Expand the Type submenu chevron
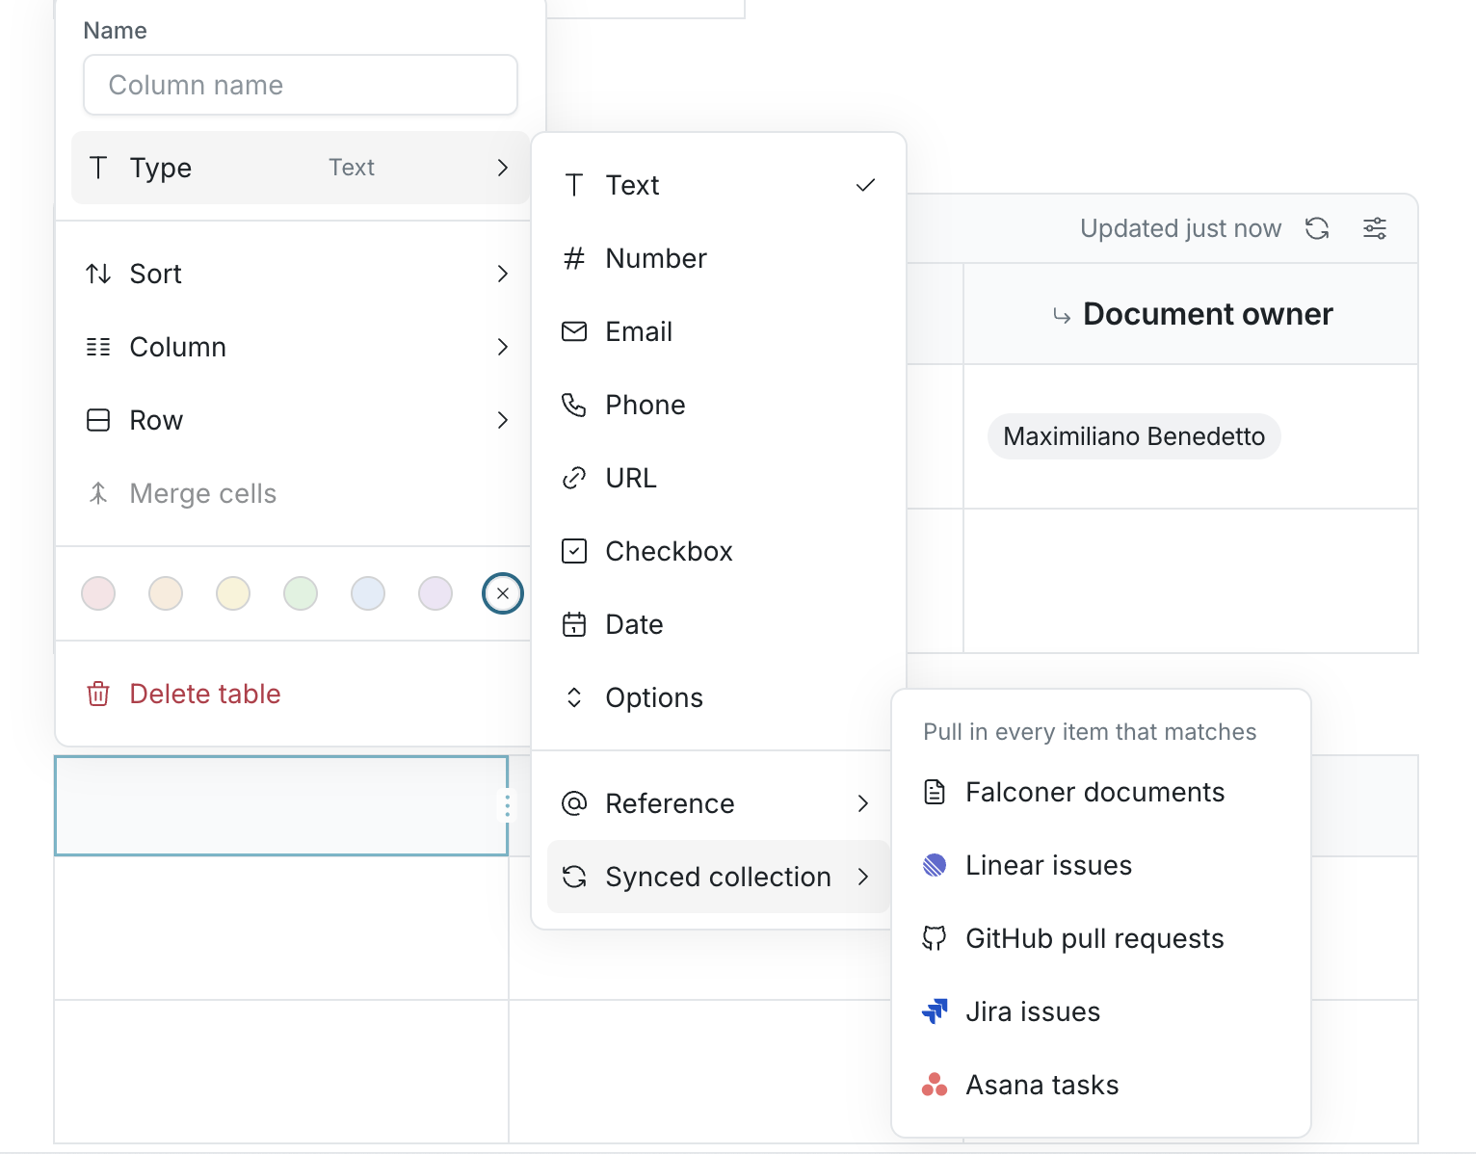The width and height of the screenshot is (1476, 1154). 502,168
